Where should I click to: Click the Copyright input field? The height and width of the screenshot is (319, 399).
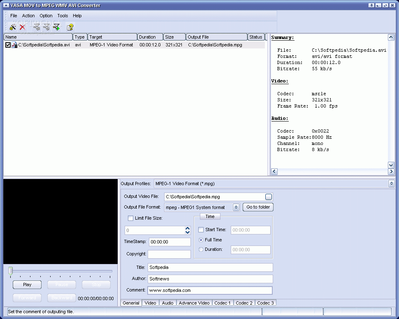click(169, 254)
